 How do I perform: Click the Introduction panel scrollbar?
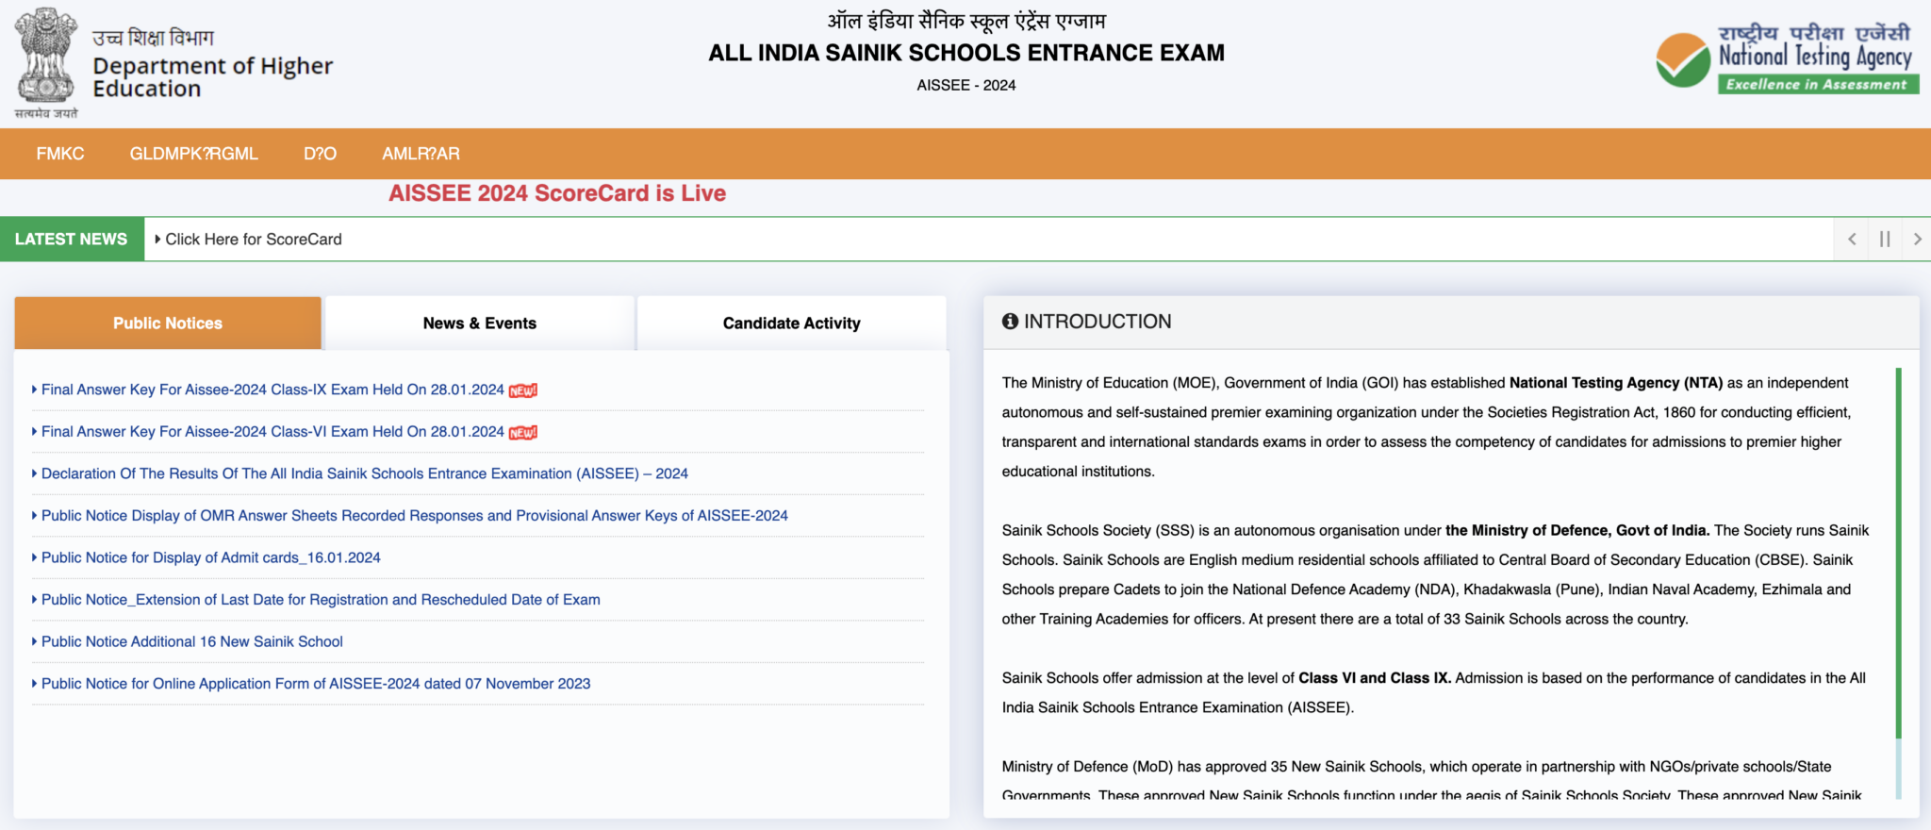pos(1899,554)
